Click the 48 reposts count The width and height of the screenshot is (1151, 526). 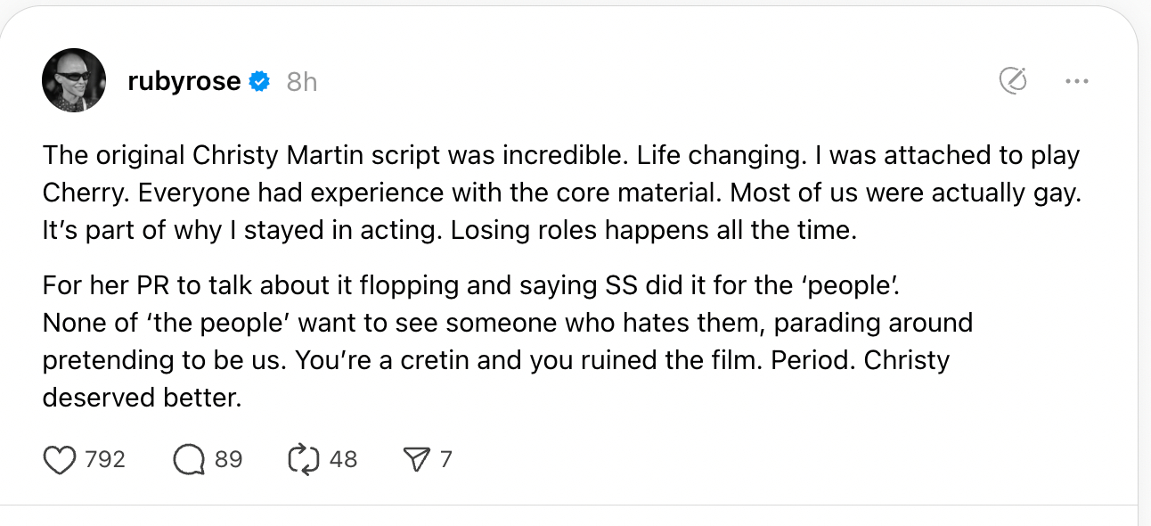tap(343, 459)
